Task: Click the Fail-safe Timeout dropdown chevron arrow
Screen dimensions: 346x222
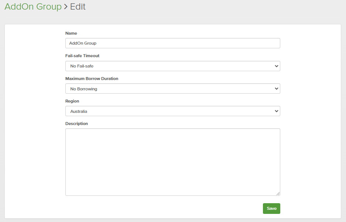Action: tap(277, 66)
